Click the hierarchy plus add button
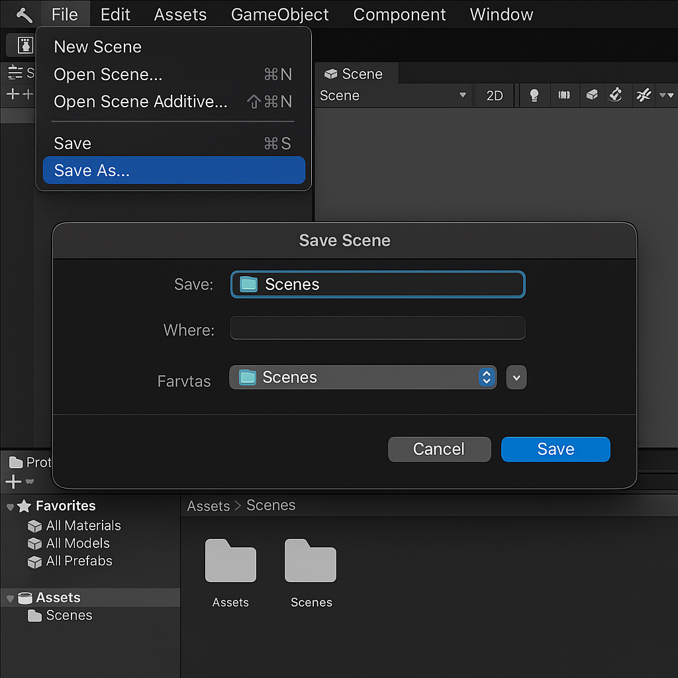Image resolution: width=678 pixels, height=678 pixels. (x=13, y=94)
